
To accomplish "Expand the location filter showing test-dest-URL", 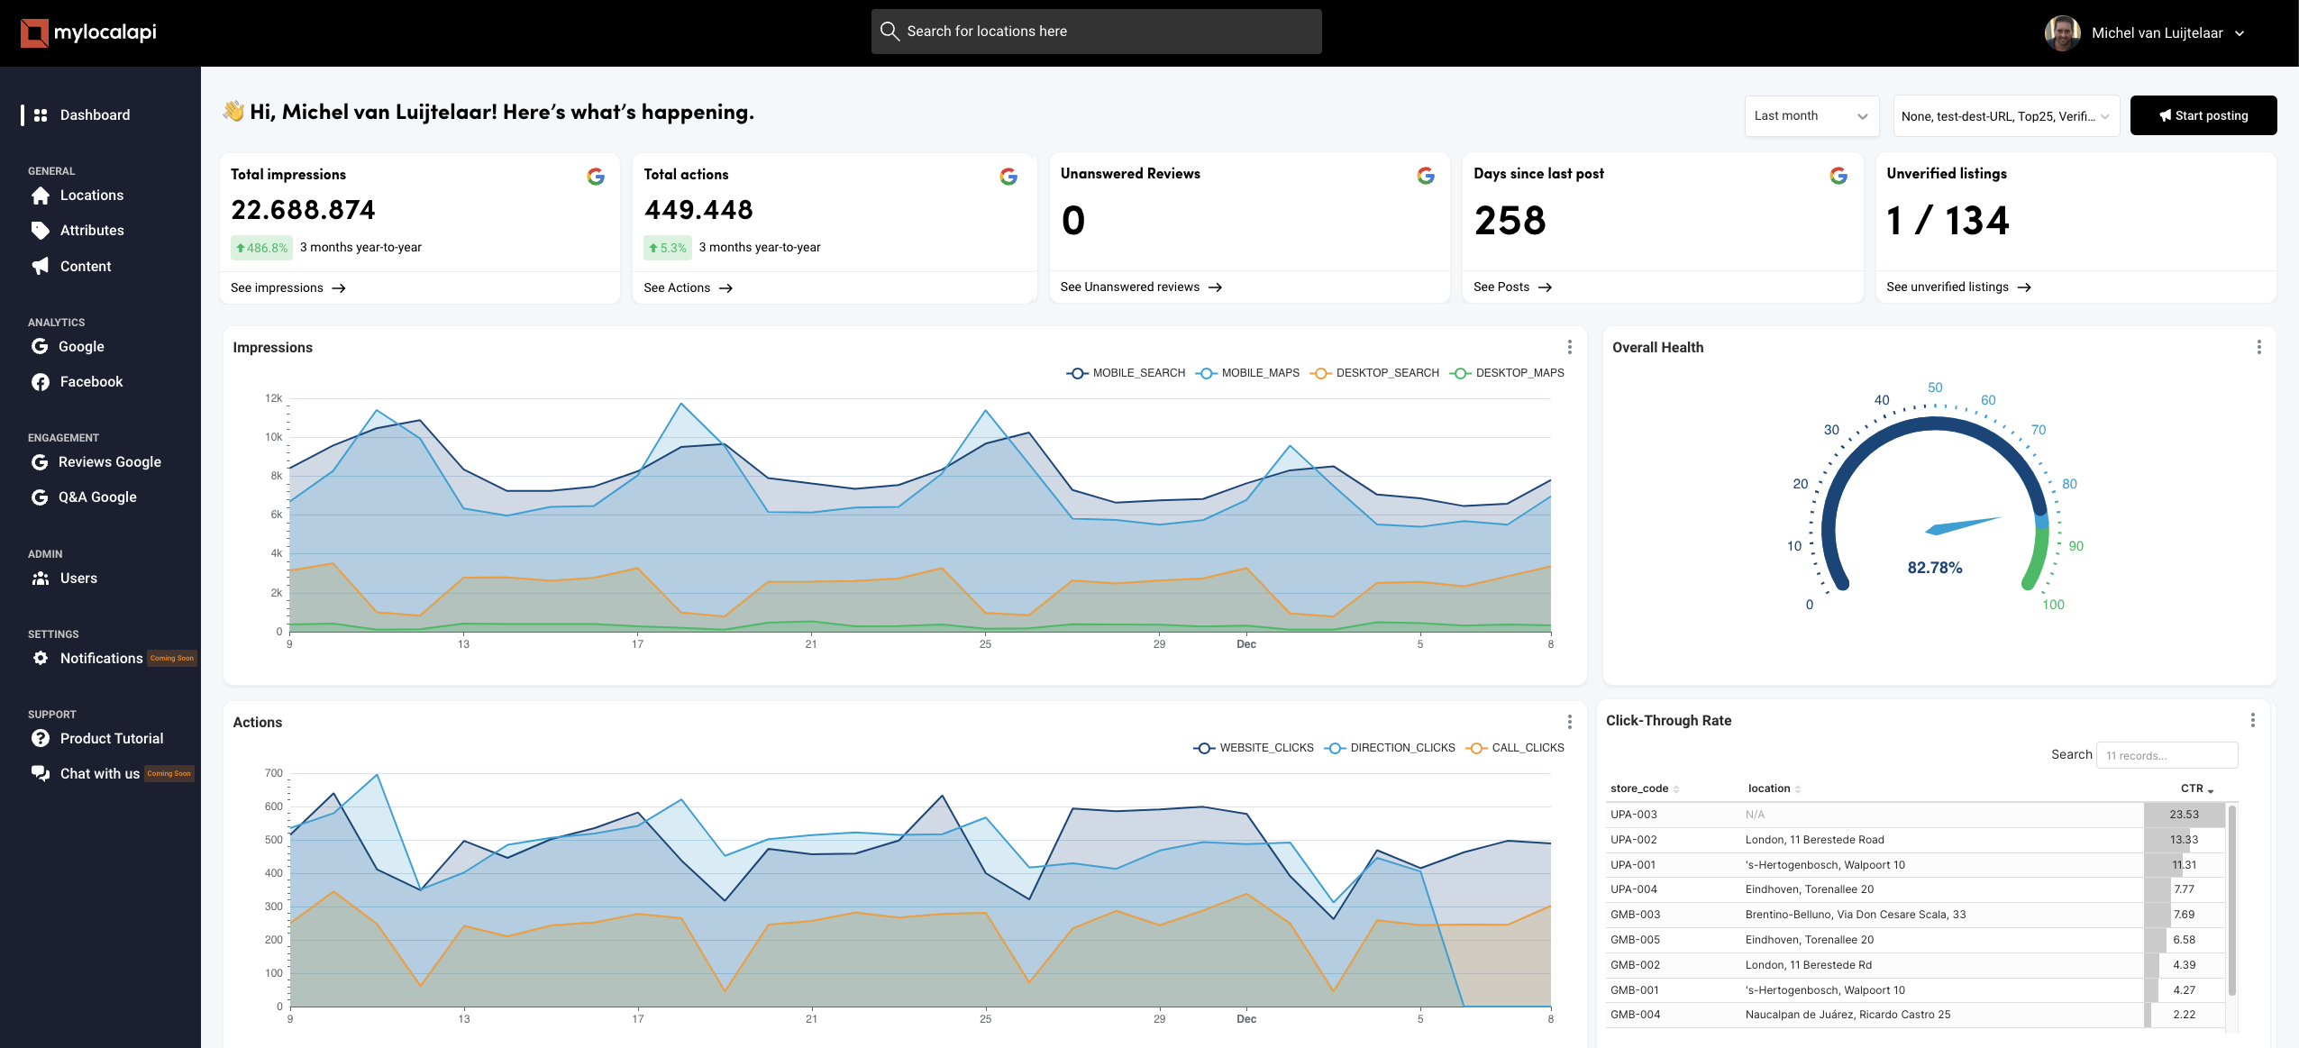I will pos(2005,115).
